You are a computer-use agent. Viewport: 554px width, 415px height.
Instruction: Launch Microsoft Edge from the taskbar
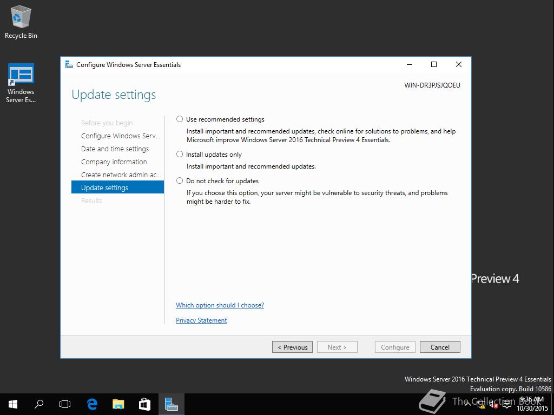click(x=92, y=404)
